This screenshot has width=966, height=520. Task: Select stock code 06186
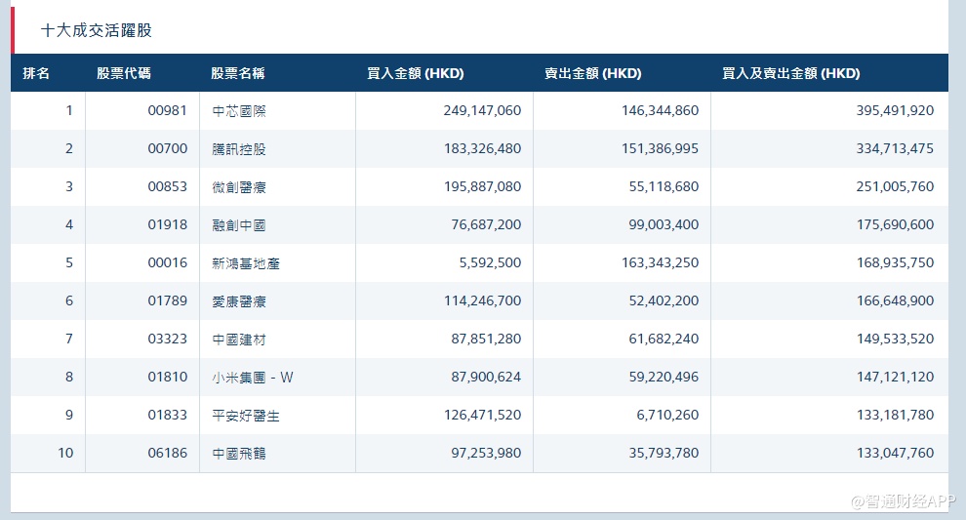pyautogui.click(x=167, y=454)
